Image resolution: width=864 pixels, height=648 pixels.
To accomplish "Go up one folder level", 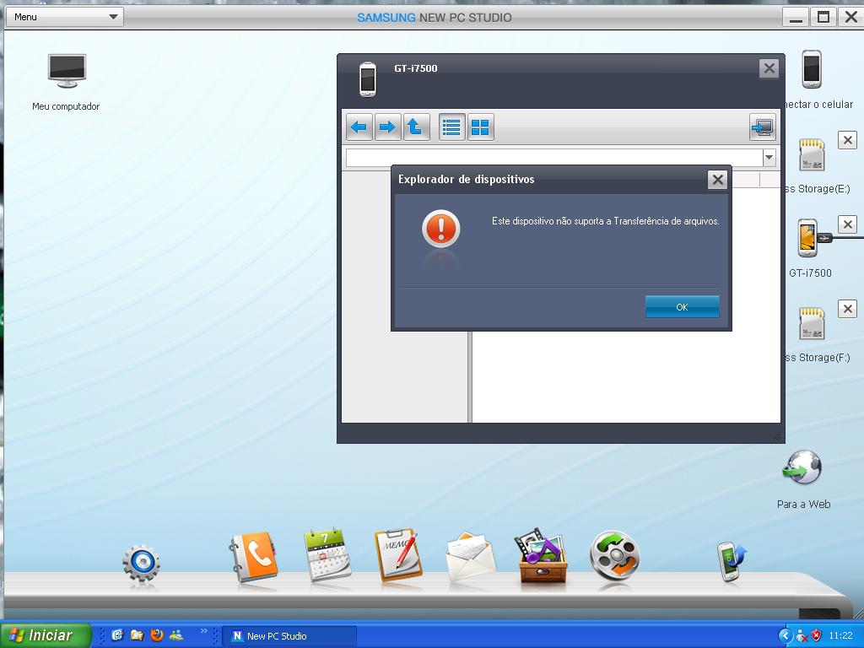I will coord(417,127).
